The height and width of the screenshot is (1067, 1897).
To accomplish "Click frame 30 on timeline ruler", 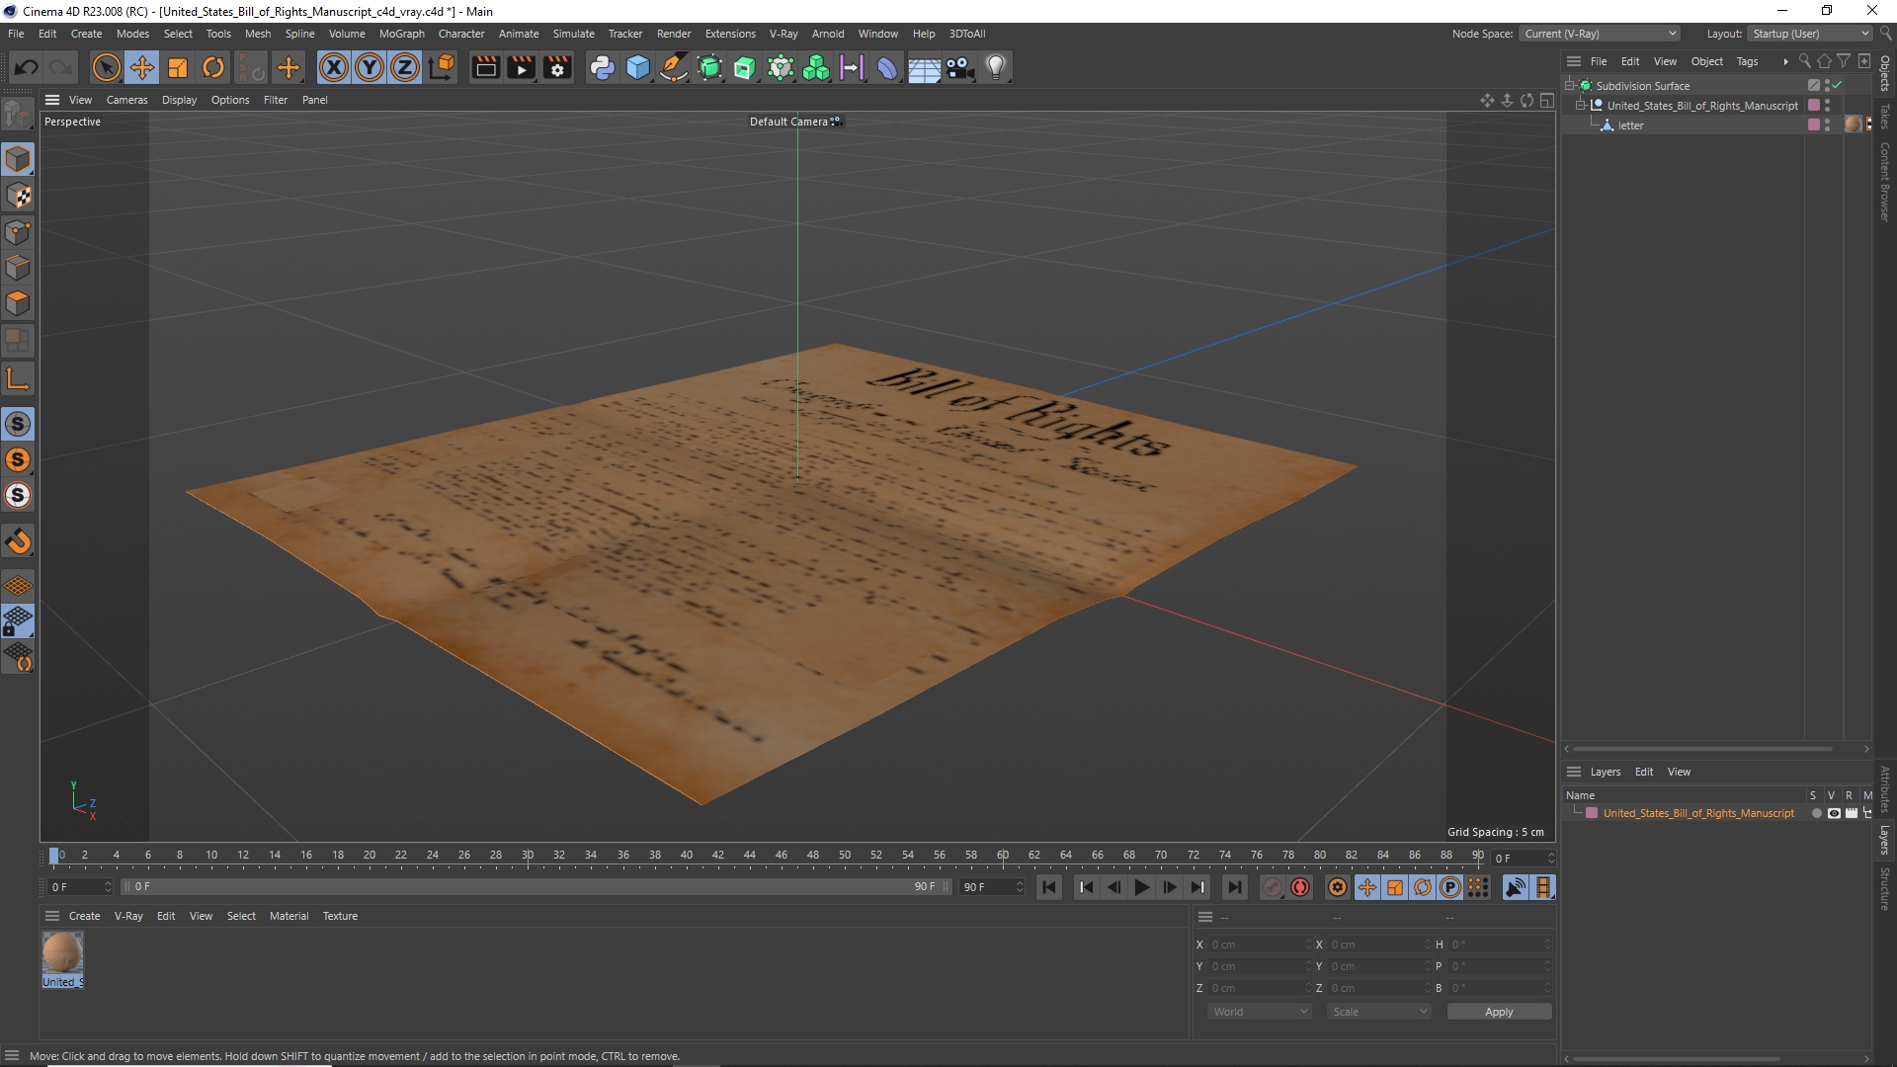I will point(528,856).
